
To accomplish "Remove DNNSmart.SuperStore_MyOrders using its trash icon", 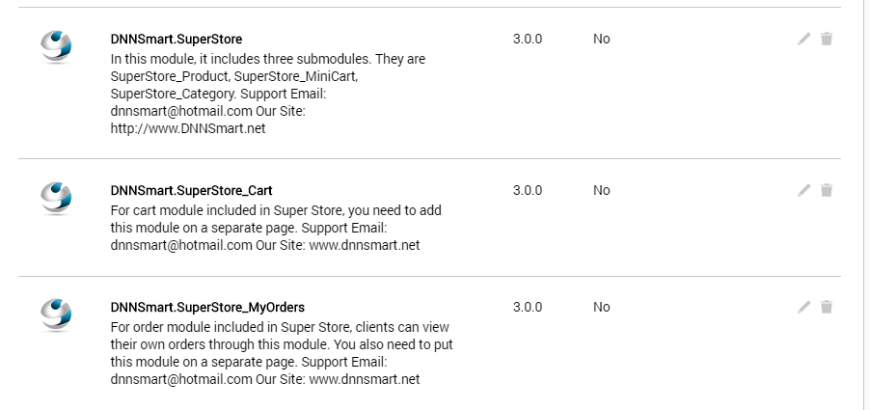I will tap(827, 307).
